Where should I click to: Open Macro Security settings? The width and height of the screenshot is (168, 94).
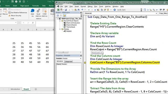pyautogui.click(x=15, y=16)
